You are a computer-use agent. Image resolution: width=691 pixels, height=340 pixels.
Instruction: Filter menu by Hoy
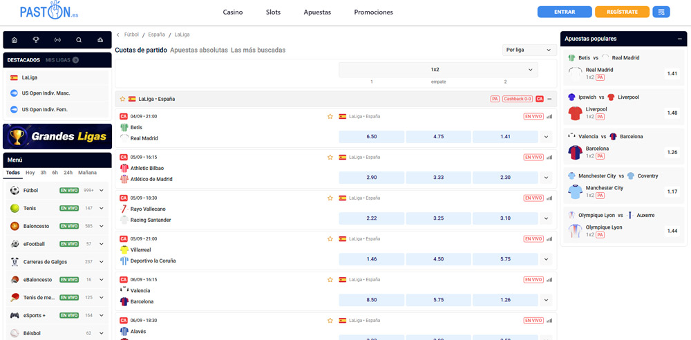tap(30, 173)
